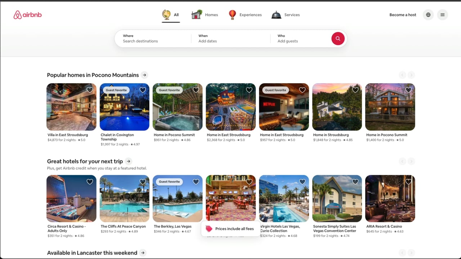Open Circa Resort & Casino photo
The image size is (461, 259).
[71, 199]
